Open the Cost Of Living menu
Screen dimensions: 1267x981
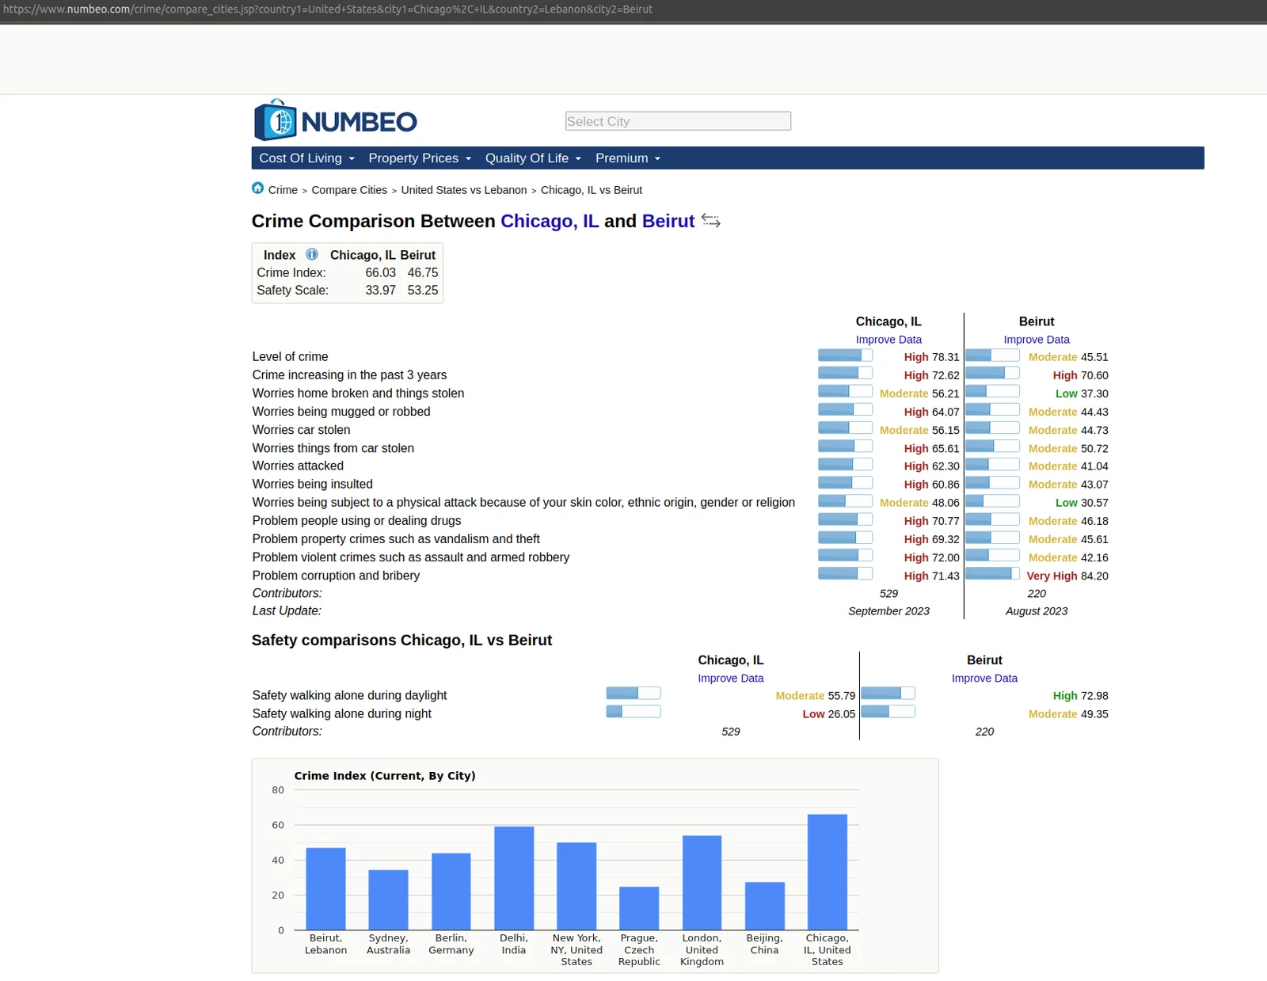(x=306, y=158)
